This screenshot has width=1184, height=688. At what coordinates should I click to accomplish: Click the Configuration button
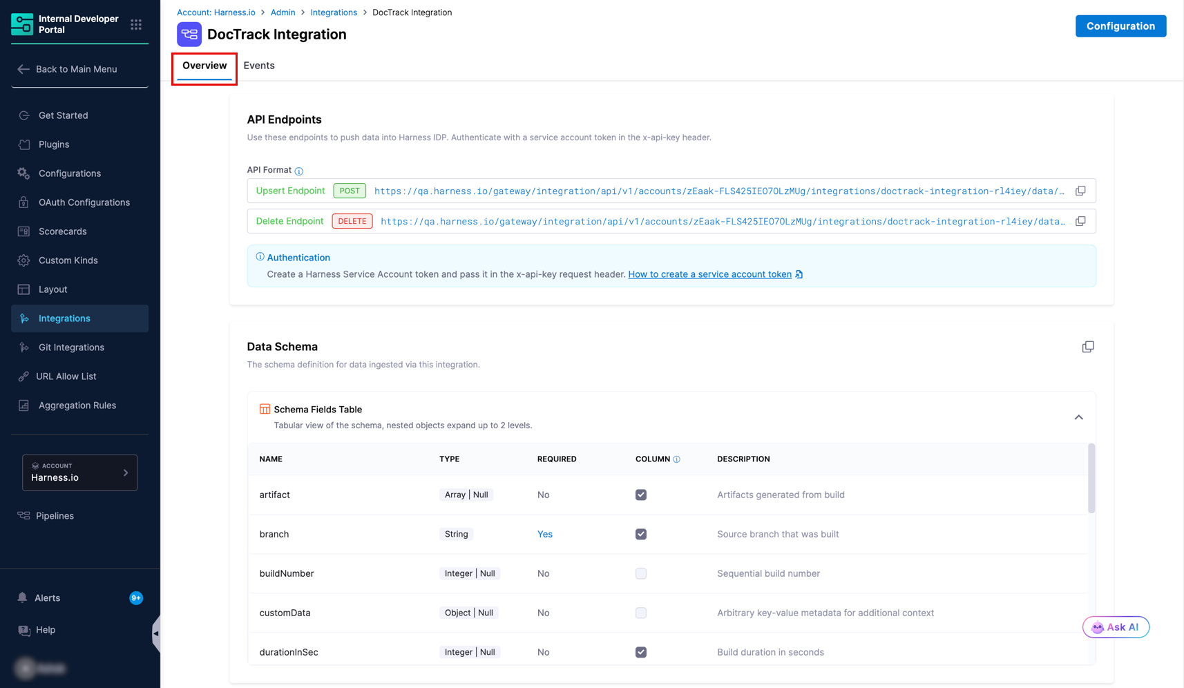(x=1120, y=26)
